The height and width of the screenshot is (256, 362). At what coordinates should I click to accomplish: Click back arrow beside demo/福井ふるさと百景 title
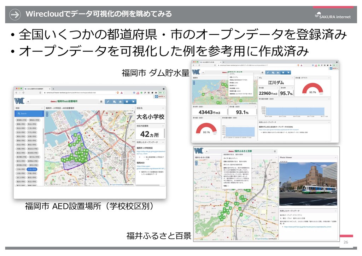pyautogui.click(x=207, y=151)
